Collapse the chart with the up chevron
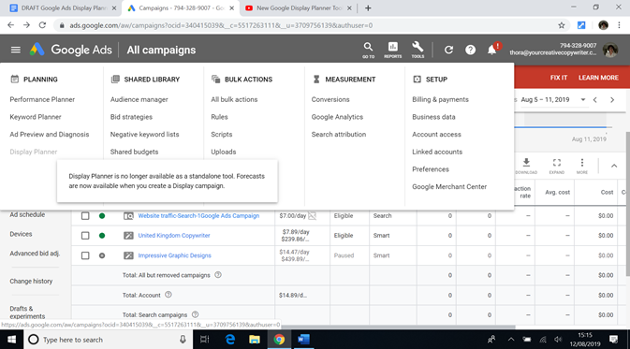 614,166
